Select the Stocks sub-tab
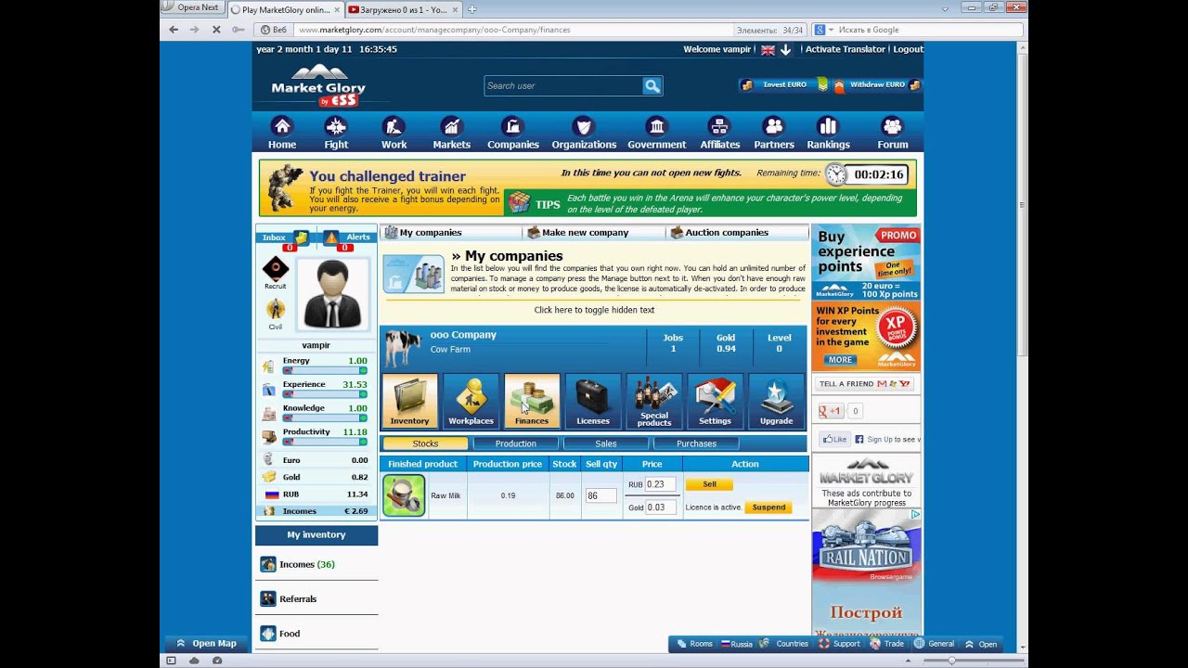 point(425,443)
